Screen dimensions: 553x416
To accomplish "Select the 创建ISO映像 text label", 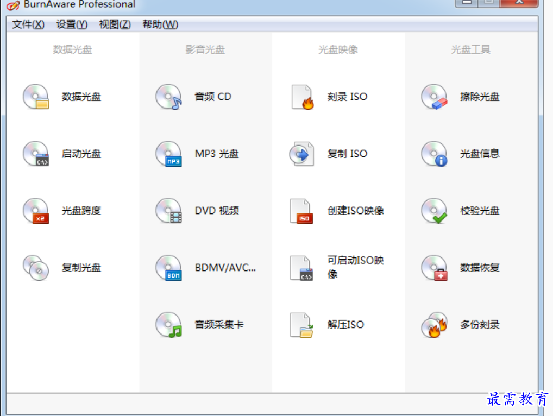I will 355,211.
